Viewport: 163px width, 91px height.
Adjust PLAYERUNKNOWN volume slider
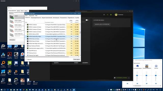click(x=146, y=76)
